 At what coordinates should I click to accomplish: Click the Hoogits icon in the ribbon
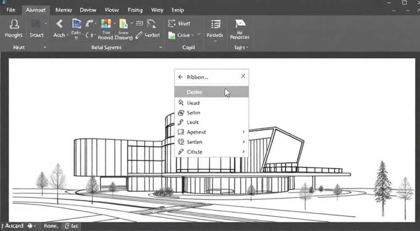pos(14,24)
